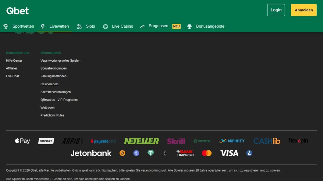Click the lightning bolt Livewetten icon

click(x=43, y=26)
